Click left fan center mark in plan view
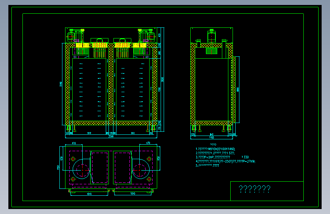This screenshot has width=330, height=214. tap(82, 170)
